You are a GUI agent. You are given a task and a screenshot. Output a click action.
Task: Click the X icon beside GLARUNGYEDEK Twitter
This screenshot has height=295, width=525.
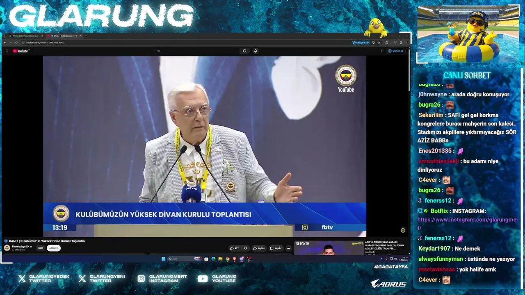[x=22, y=279]
